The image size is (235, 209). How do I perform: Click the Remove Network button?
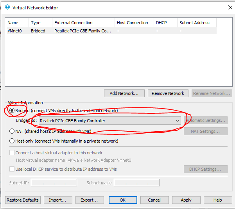[168, 93]
